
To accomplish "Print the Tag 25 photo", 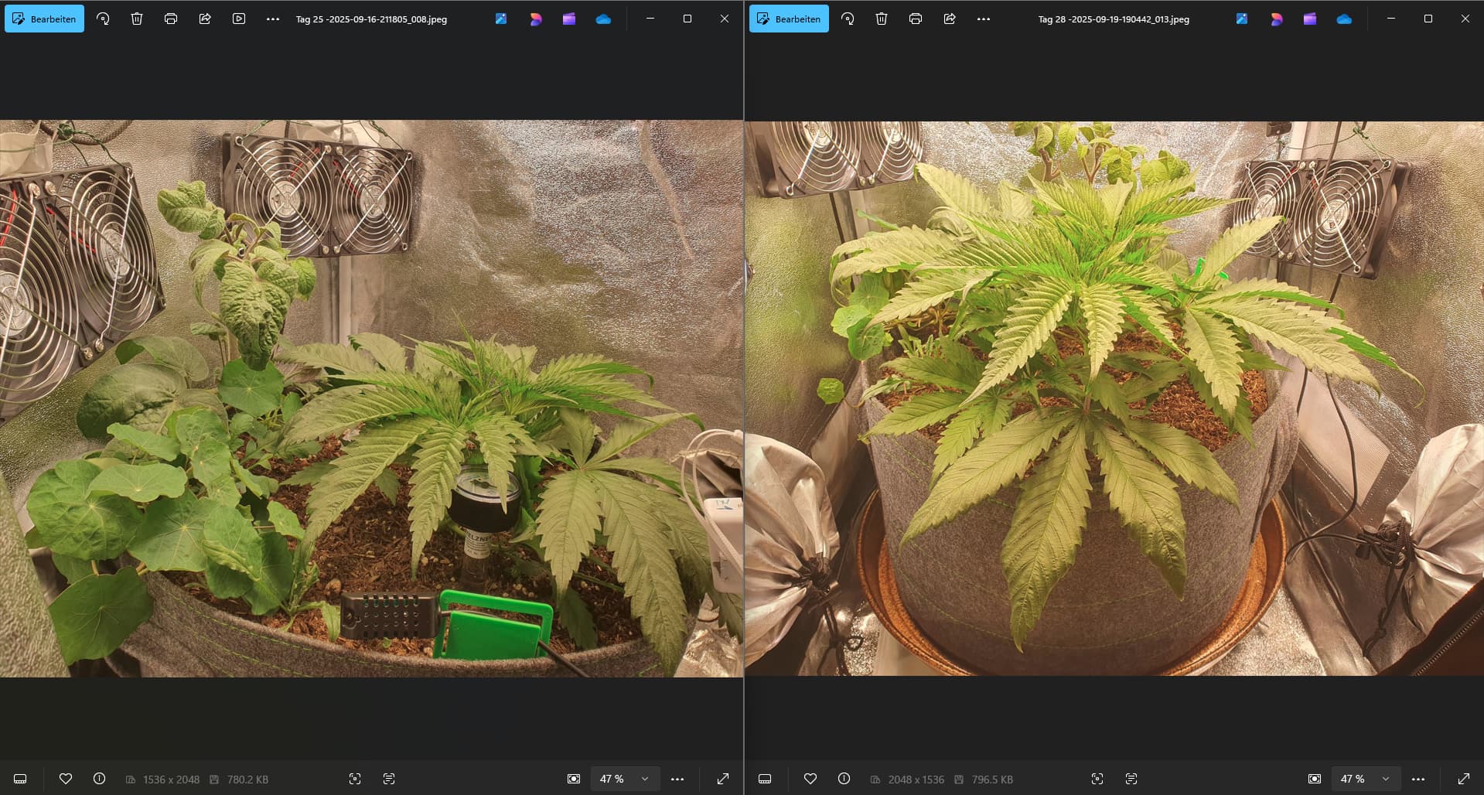I will tap(171, 19).
